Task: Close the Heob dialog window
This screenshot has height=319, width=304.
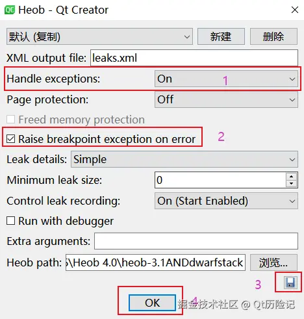Action: click(x=295, y=10)
